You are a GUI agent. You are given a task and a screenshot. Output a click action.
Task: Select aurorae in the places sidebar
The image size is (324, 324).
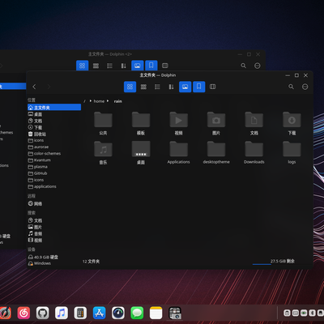(x=54, y=147)
